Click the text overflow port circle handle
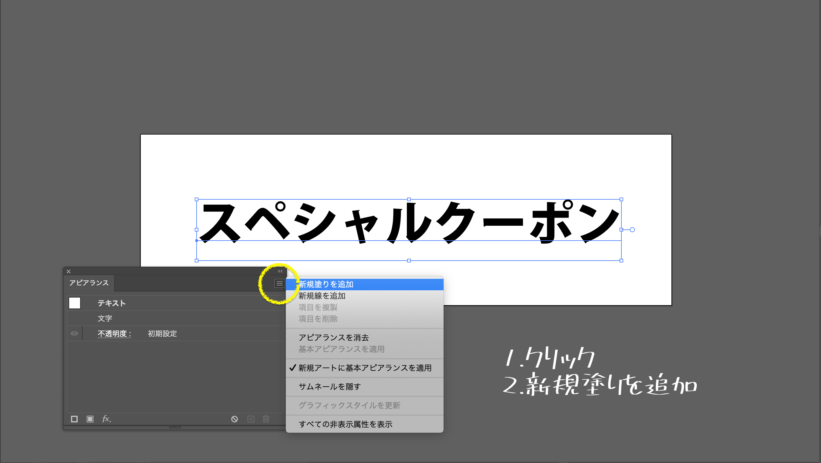 [632, 230]
